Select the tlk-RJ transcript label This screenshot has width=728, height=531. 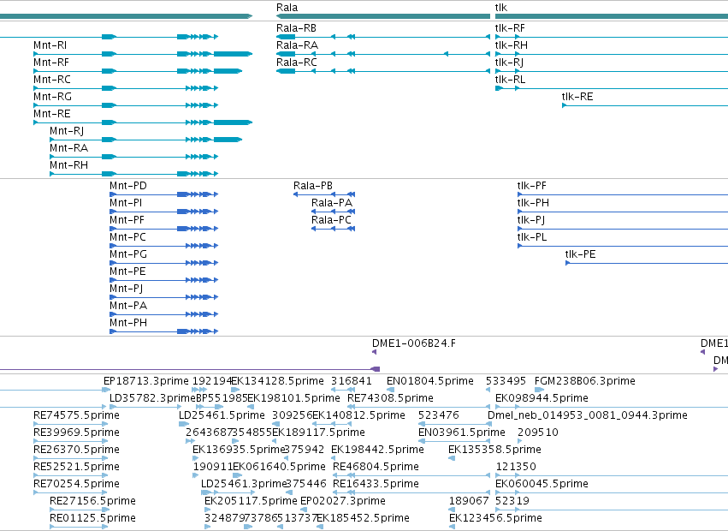pos(509,63)
